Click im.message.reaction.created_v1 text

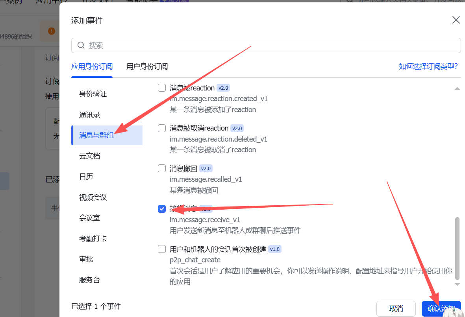[219, 99]
